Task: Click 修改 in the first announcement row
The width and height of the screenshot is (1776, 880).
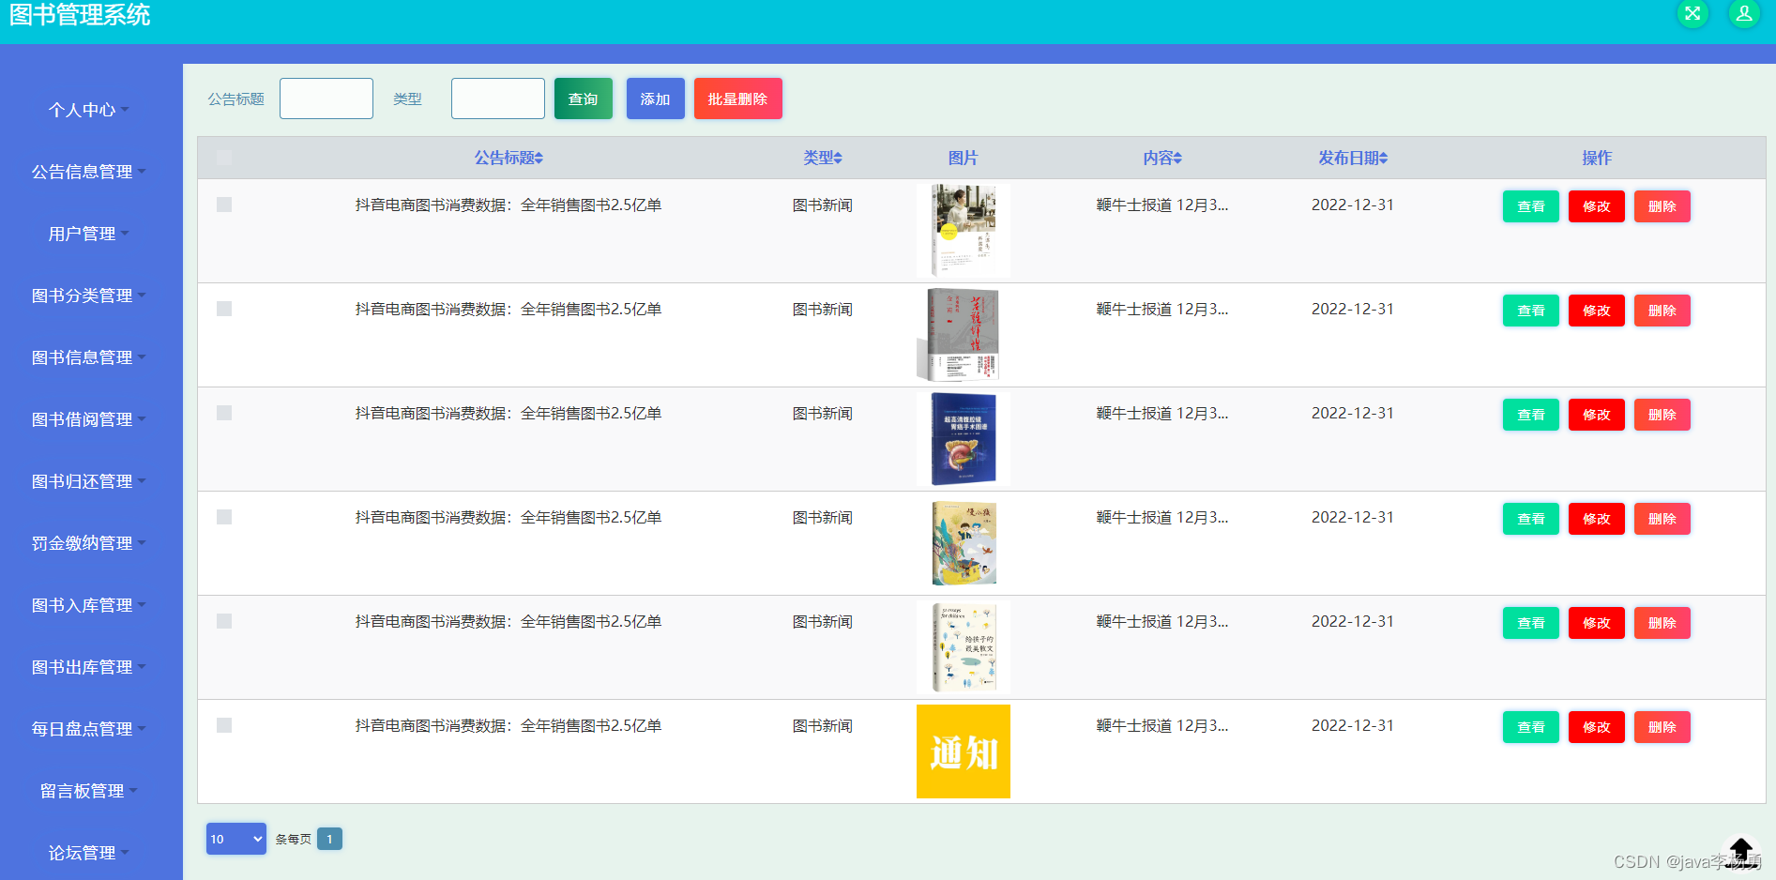Action: 1597,206
